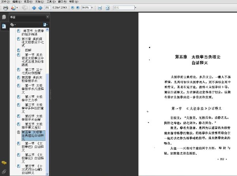
Task: Open the bookmarks options gear menu
Action: click(13, 24)
